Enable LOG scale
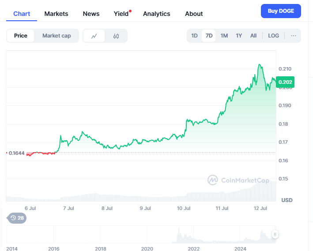Image resolution: width=313 pixels, height=251 pixels. pyautogui.click(x=274, y=36)
